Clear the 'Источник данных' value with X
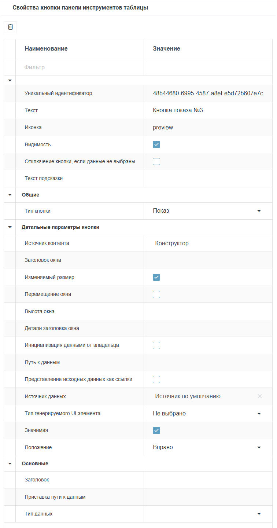This screenshot has height=528, width=277. click(260, 396)
